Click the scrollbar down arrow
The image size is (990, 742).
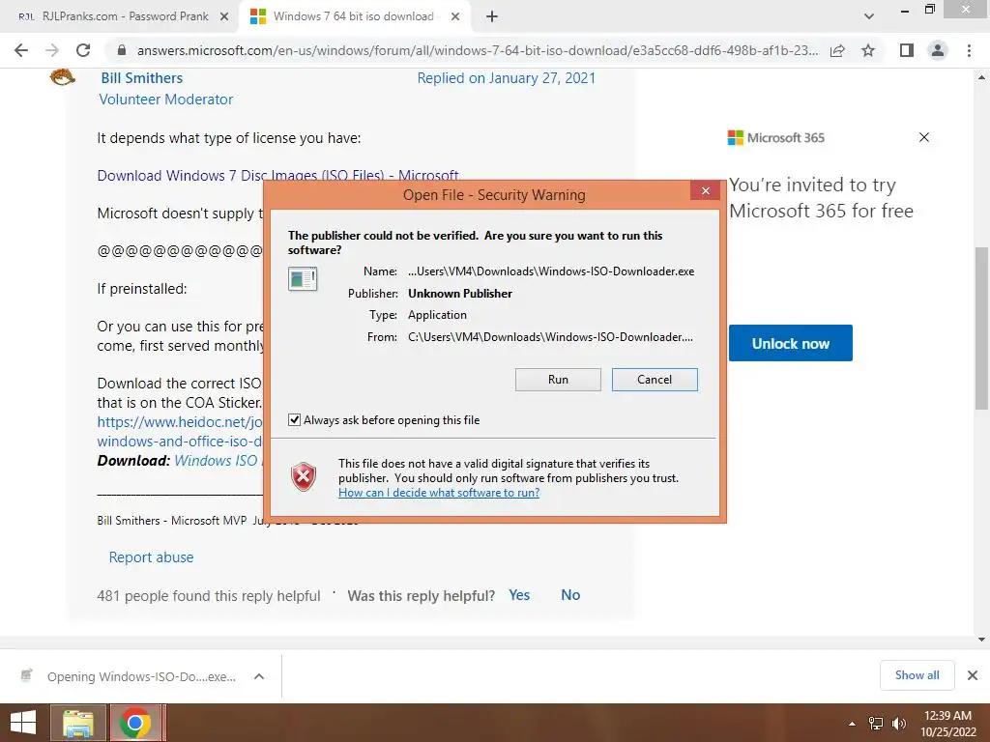coord(981,640)
